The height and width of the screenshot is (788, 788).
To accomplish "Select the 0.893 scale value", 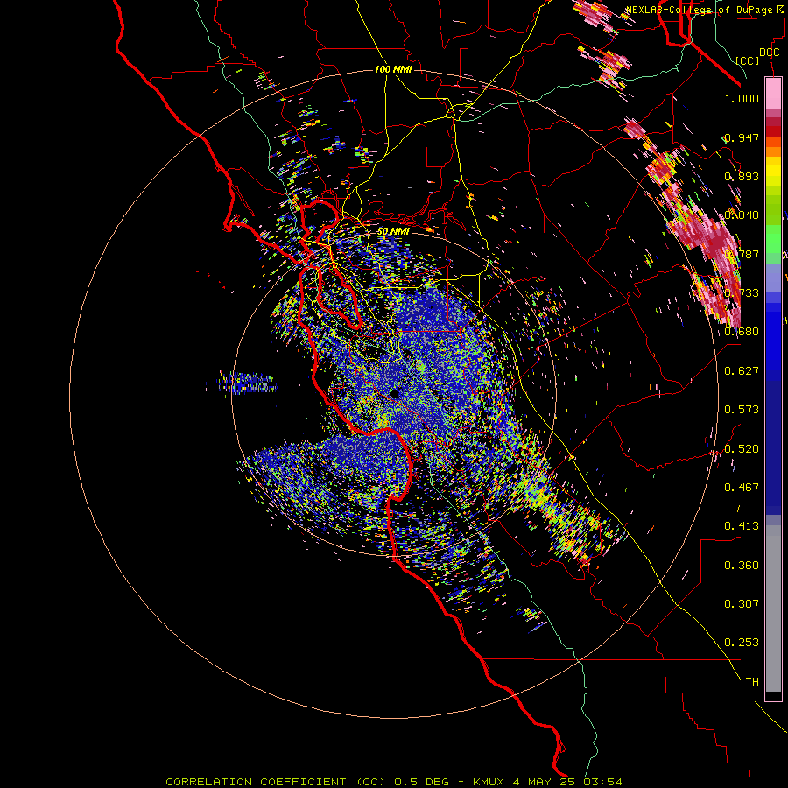I will click(x=742, y=176).
